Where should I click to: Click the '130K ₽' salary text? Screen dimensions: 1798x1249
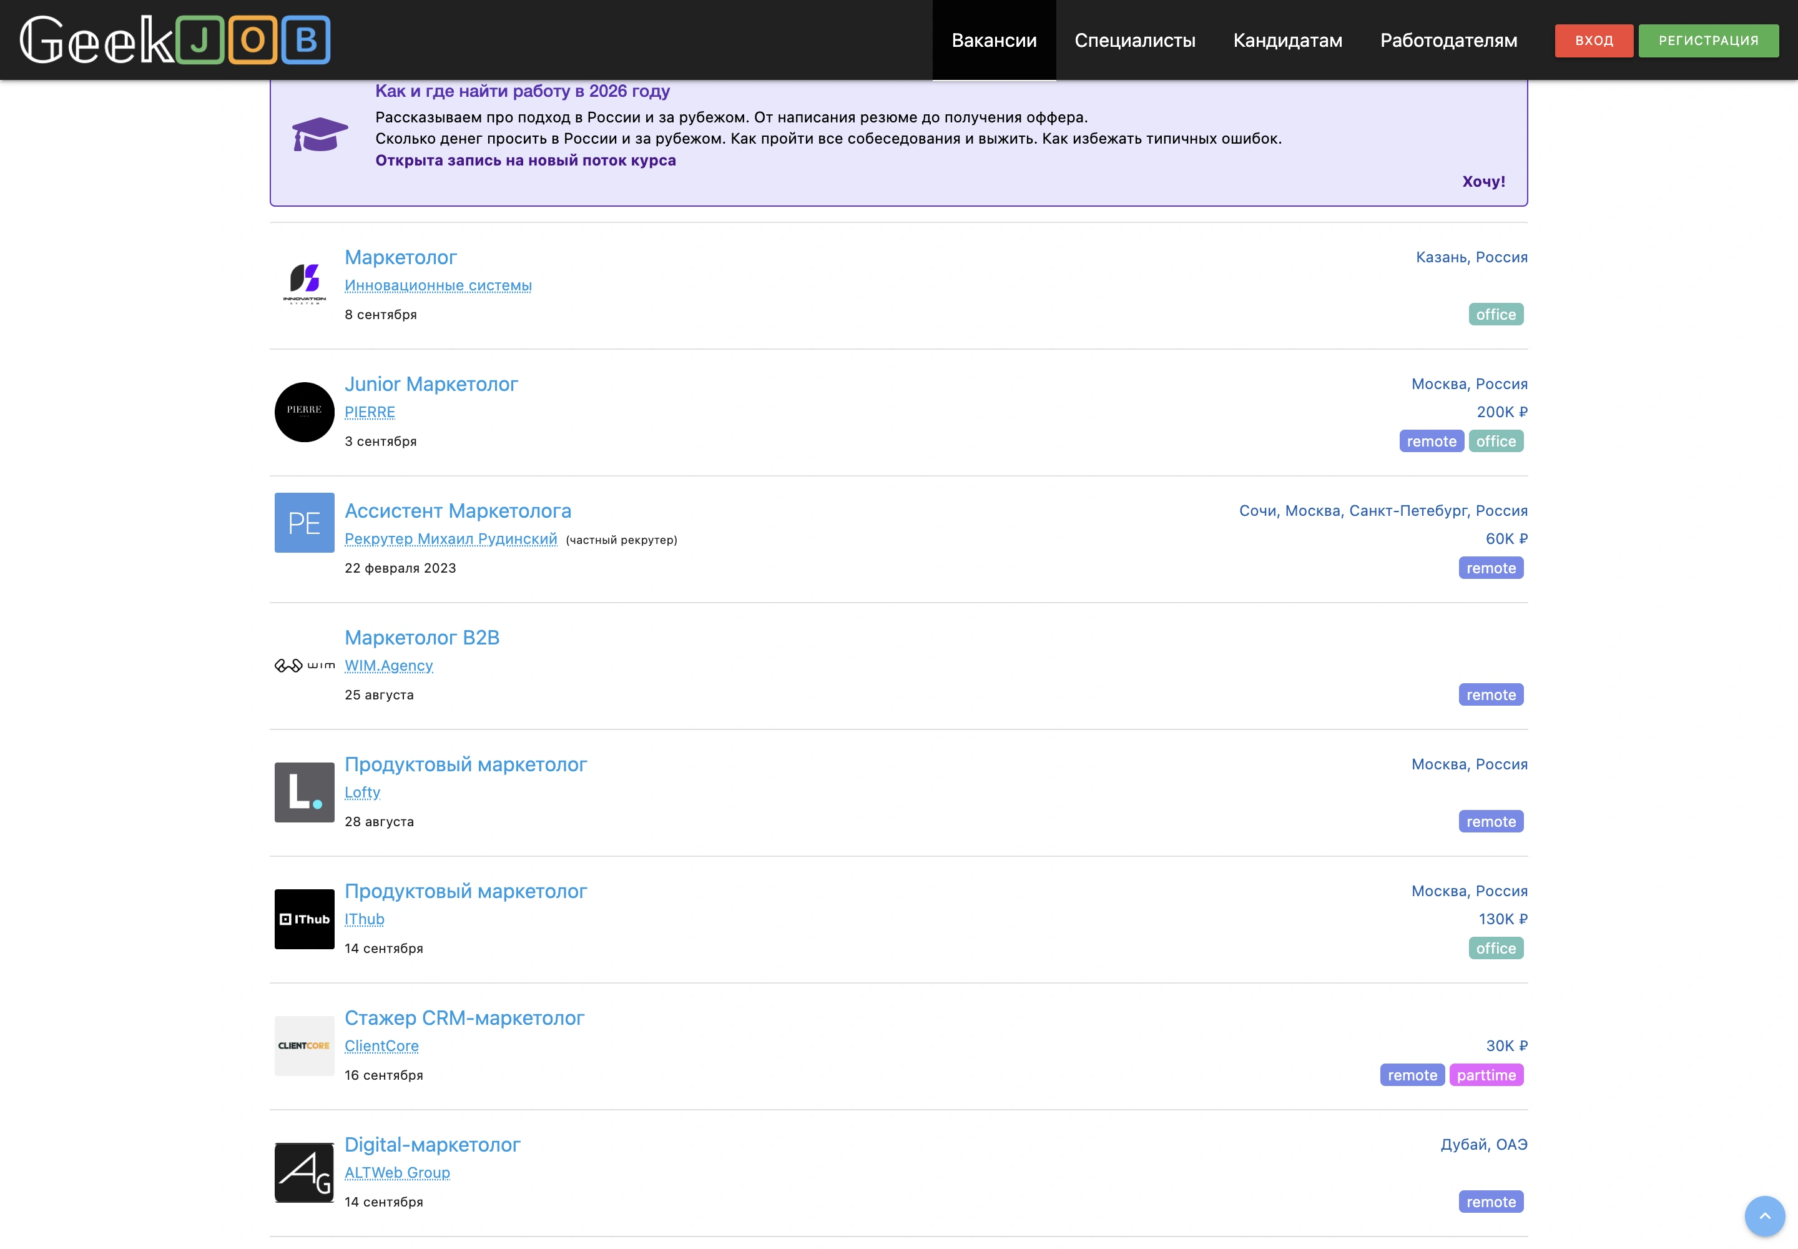pos(1502,919)
